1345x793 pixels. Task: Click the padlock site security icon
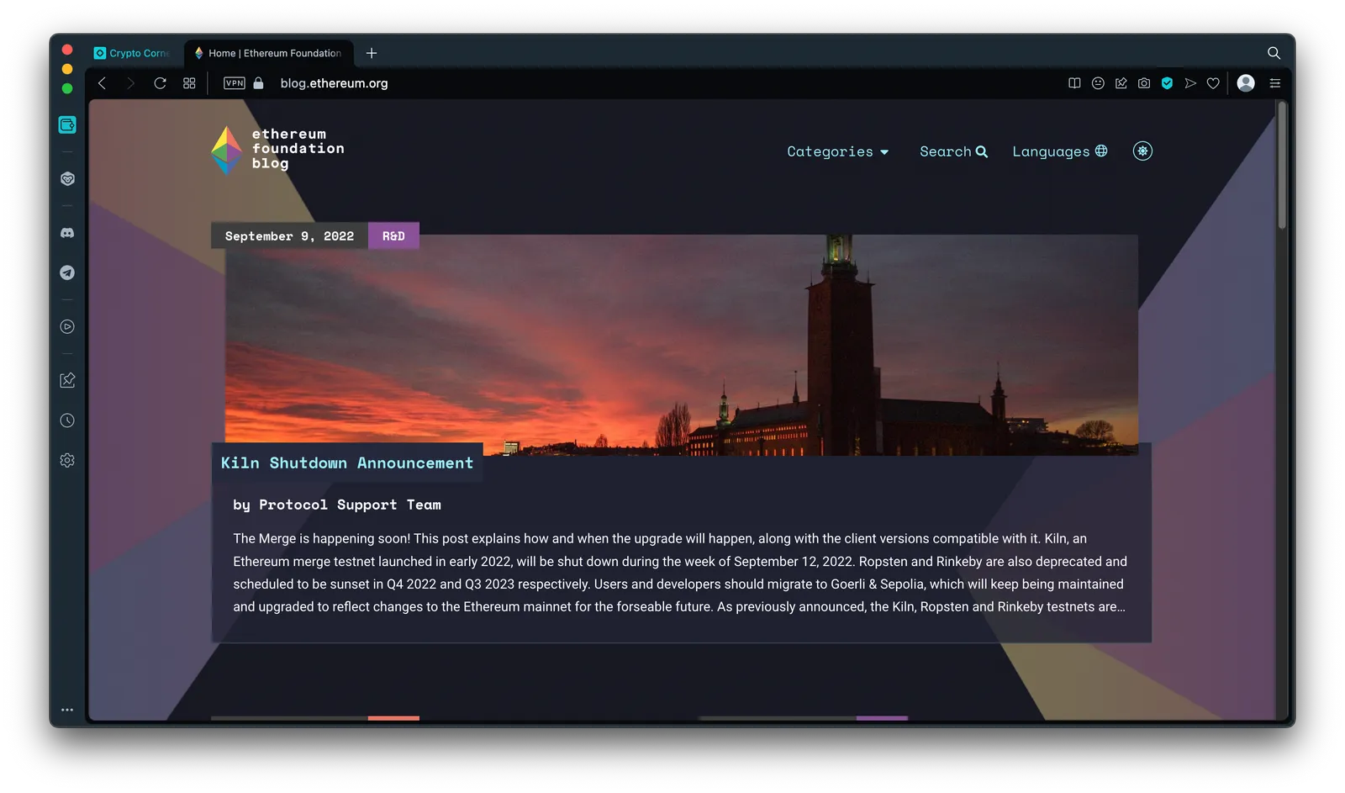point(259,83)
